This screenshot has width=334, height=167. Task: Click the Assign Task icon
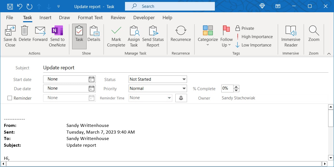pos(134,36)
